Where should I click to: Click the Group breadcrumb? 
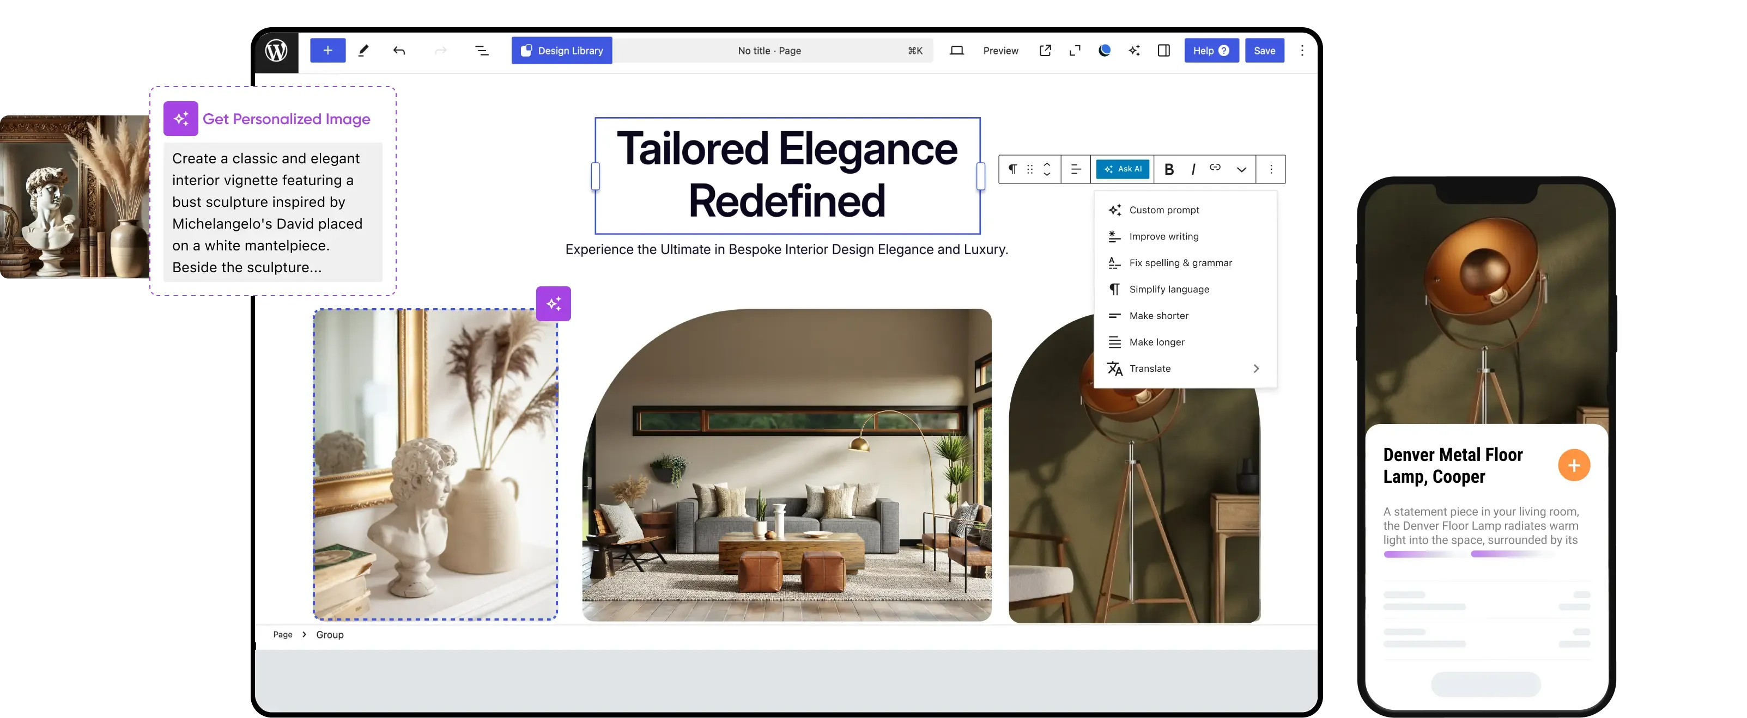pyautogui.click(x=330, y=635)
